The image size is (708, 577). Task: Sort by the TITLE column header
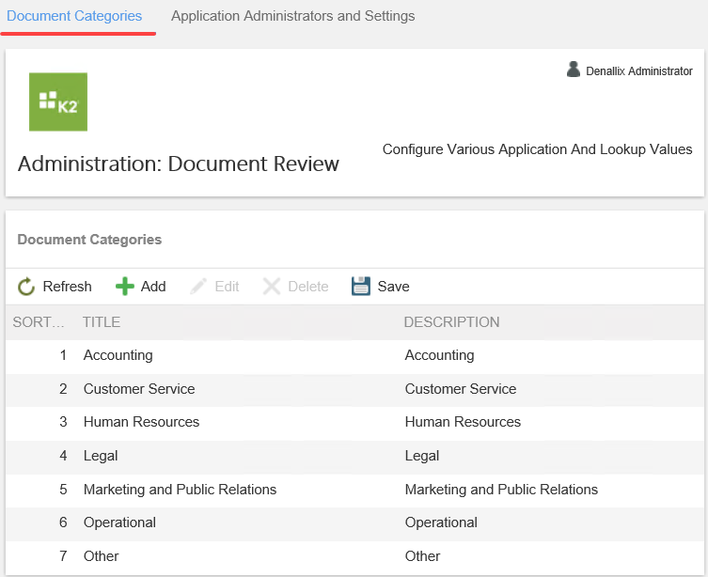pos(102,322)
